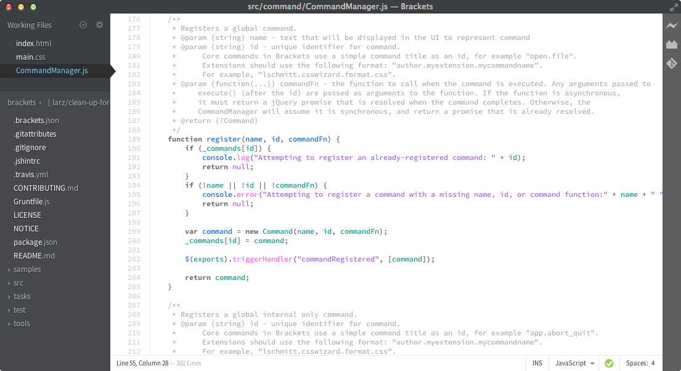Click line number 207 in gutter
681x371 pixels.
tap(134, 306)
